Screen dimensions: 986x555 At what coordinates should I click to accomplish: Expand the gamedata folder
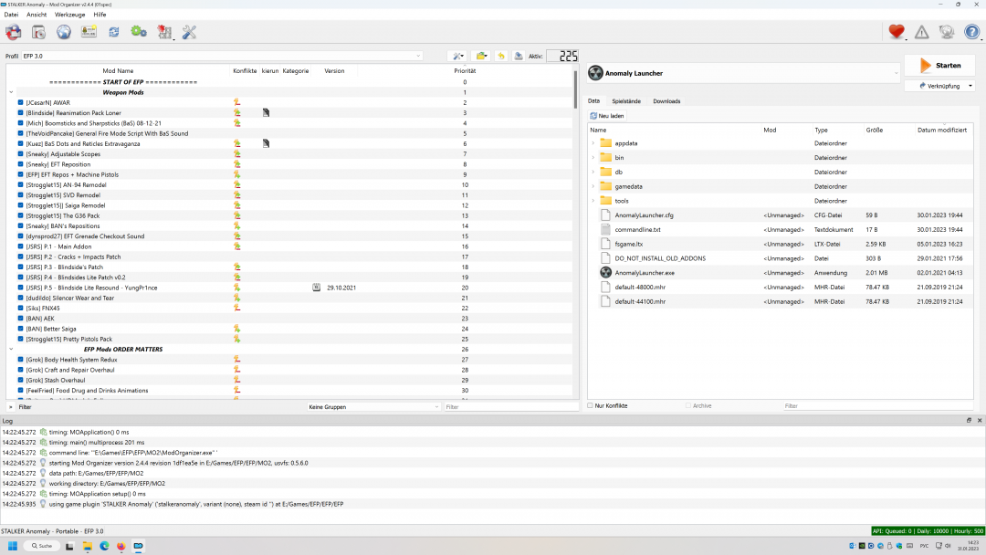(593, 186)
